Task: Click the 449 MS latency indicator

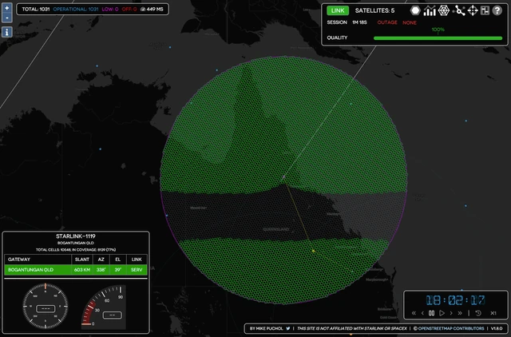Action: pyautogui.click(x=152, y=9)
